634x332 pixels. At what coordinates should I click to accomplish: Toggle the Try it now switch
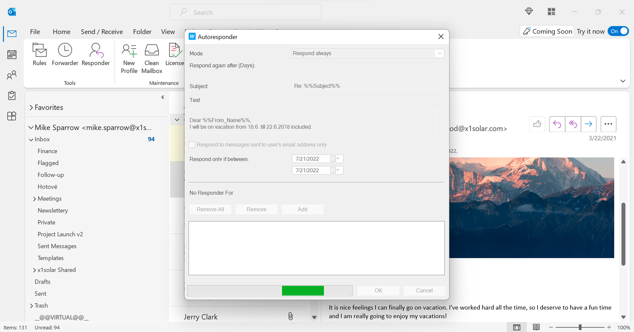point(619,31)
